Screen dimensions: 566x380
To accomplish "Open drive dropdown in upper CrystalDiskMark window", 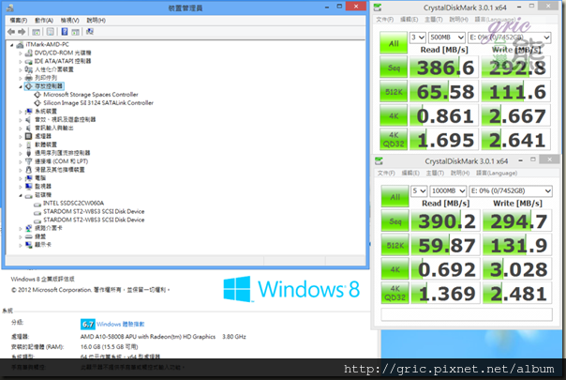I will (x=509, y=38).
